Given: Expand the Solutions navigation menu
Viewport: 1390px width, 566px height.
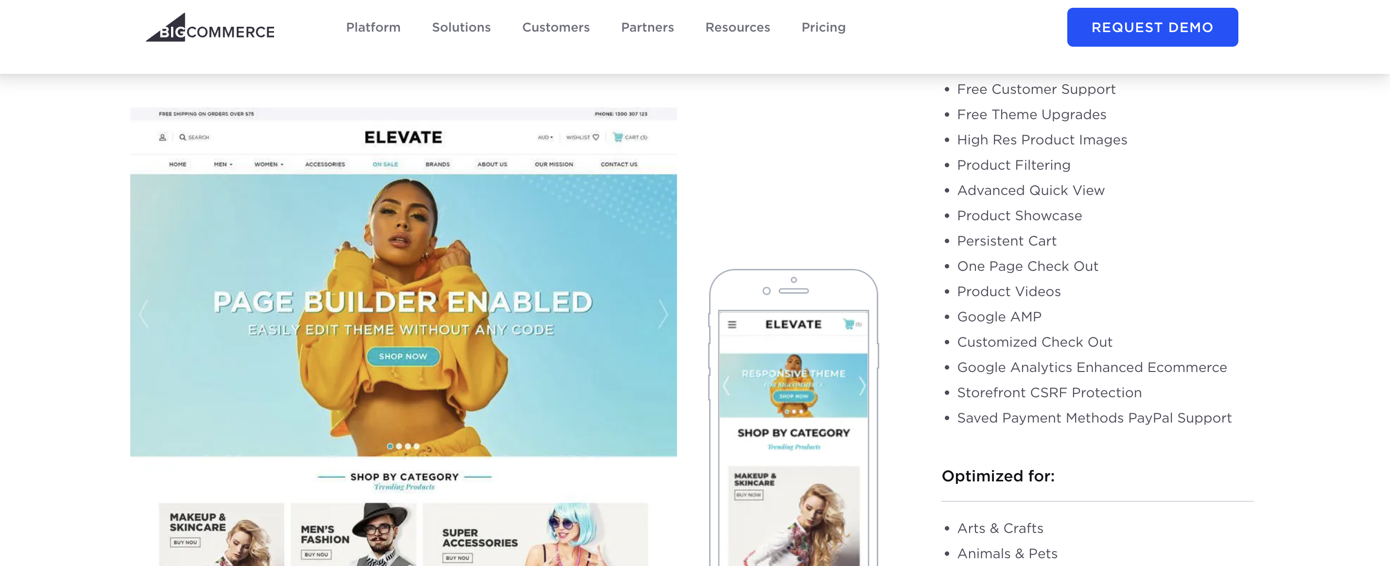Looking at the screenshot, I should pos(461,26).
